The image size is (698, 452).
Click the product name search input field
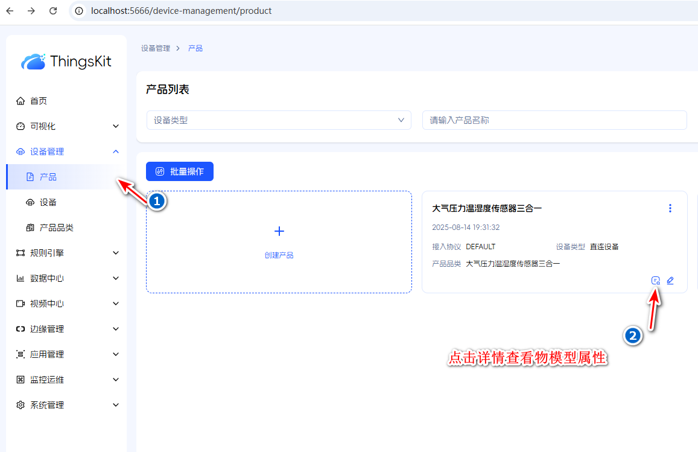click(x=554, y=120)
